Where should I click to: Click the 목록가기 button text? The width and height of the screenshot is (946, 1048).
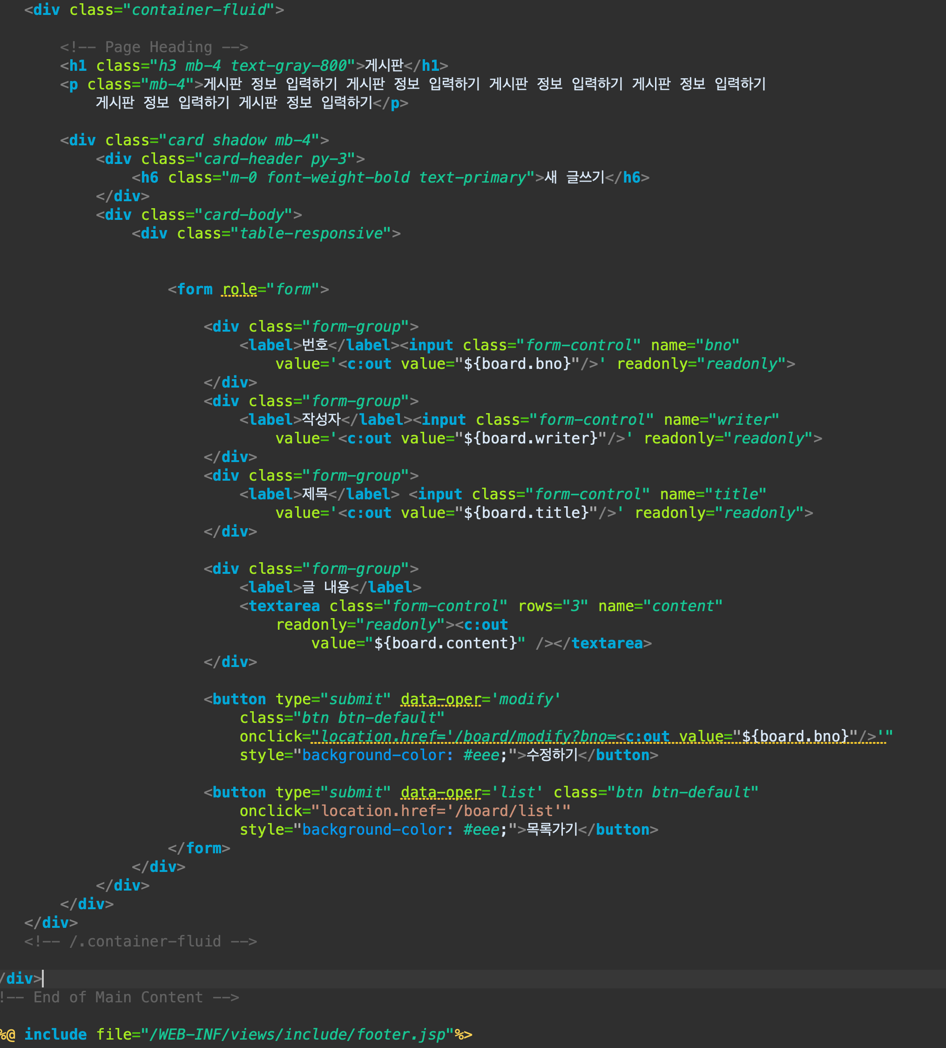click(552, 830)
